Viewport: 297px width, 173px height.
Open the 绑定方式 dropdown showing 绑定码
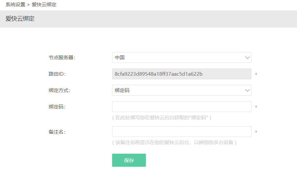click(x=182, y=90)
